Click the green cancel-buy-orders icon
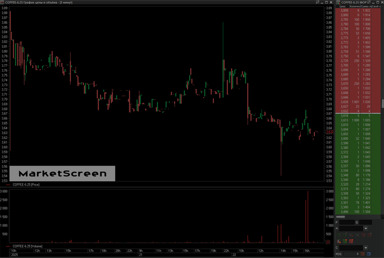 345,241
